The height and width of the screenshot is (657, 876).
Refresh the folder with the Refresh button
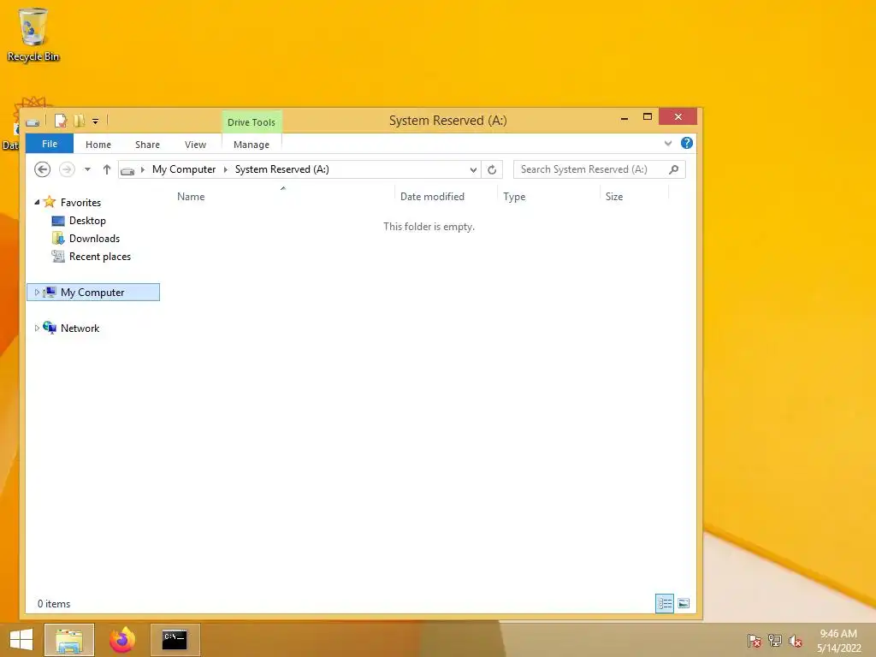coord(492,169)
